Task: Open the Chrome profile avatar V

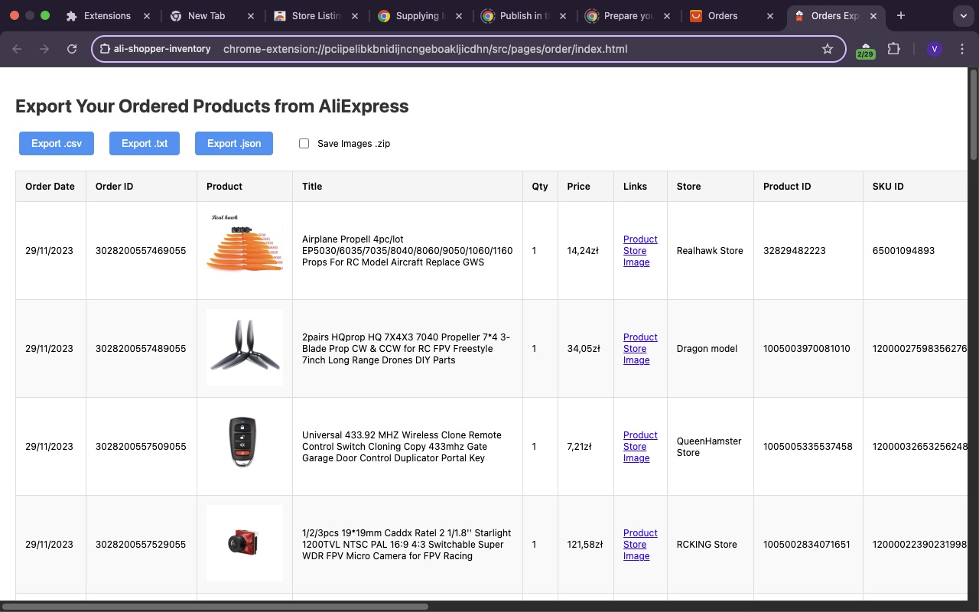Action: tap(935, 48)
